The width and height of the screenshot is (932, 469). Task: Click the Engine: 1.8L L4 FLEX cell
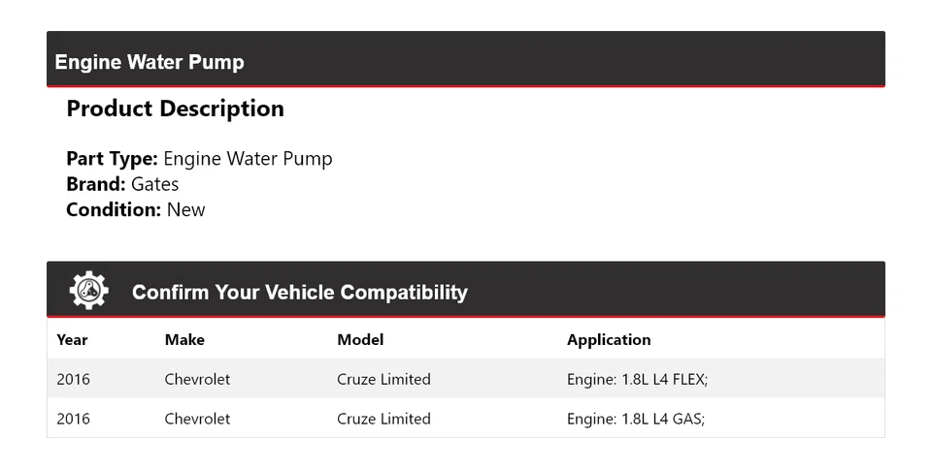point(637,379)
